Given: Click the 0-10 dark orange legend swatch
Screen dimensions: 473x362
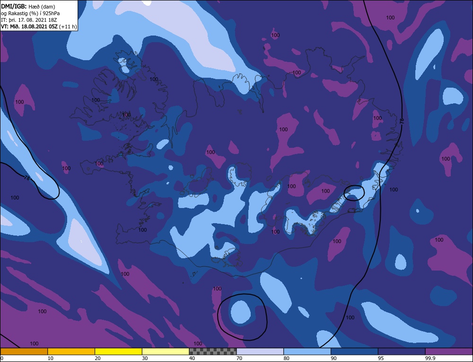Looking at the screenshot, I should coord(24,352).
